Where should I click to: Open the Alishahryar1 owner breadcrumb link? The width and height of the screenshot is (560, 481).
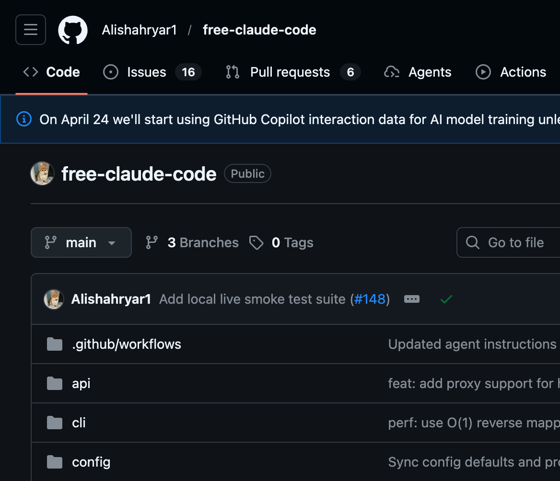pos(140,30)
